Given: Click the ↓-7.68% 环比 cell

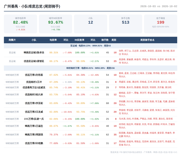Looking at the screenshot, I should pyautogui.click(x=67, y=52).
